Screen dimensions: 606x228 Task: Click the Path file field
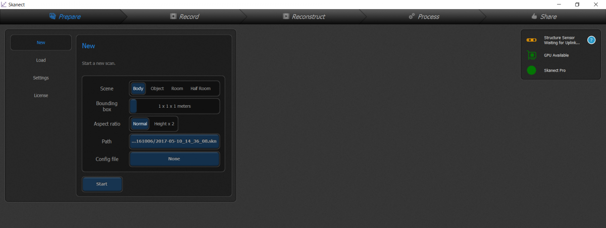174,141
